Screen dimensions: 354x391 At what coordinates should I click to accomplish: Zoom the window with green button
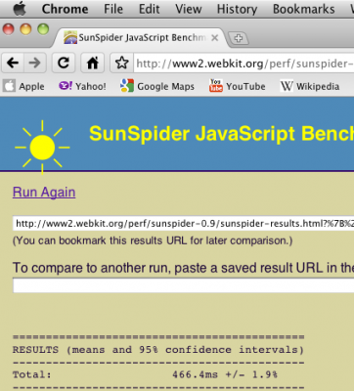tap(43, 29)
